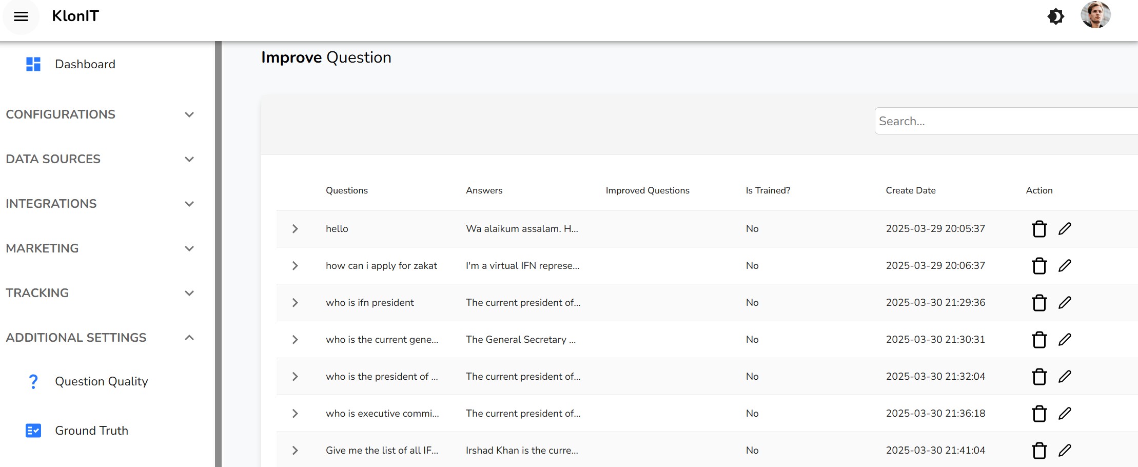Expand the 'who is the president of ...' row
Viewport: 1138px width, 467px height.
[x=295, y=377]
